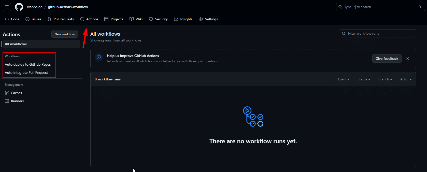
Task: Open the github-actions-workflow repository link
Action: (x=68, y=7)
